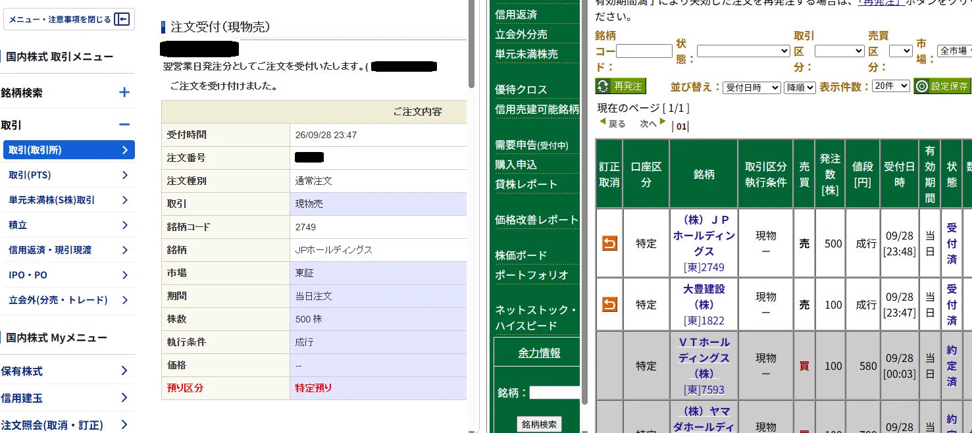Open 貸株レポート in green sidebar

(x=526, y=184)
